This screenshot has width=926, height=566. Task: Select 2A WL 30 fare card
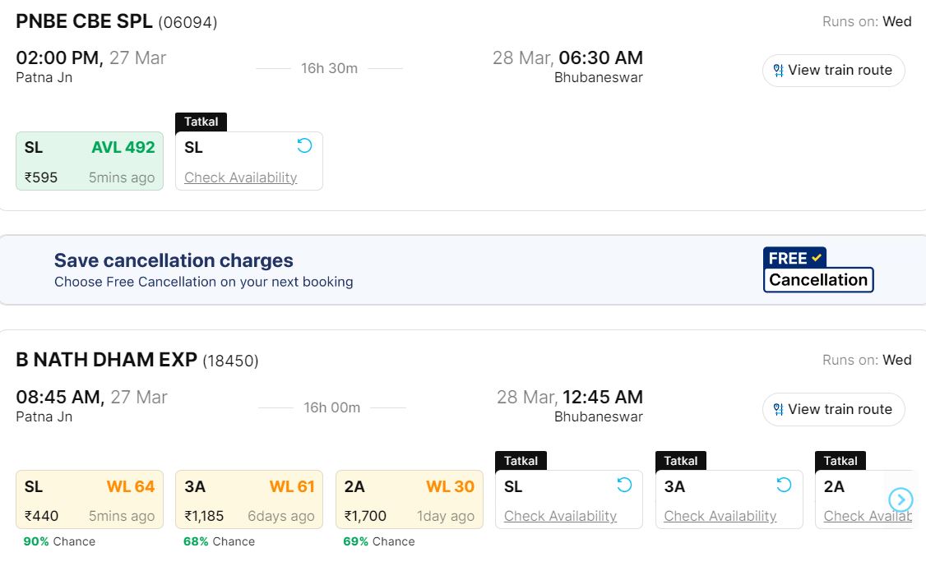click(x=409, y=499)
